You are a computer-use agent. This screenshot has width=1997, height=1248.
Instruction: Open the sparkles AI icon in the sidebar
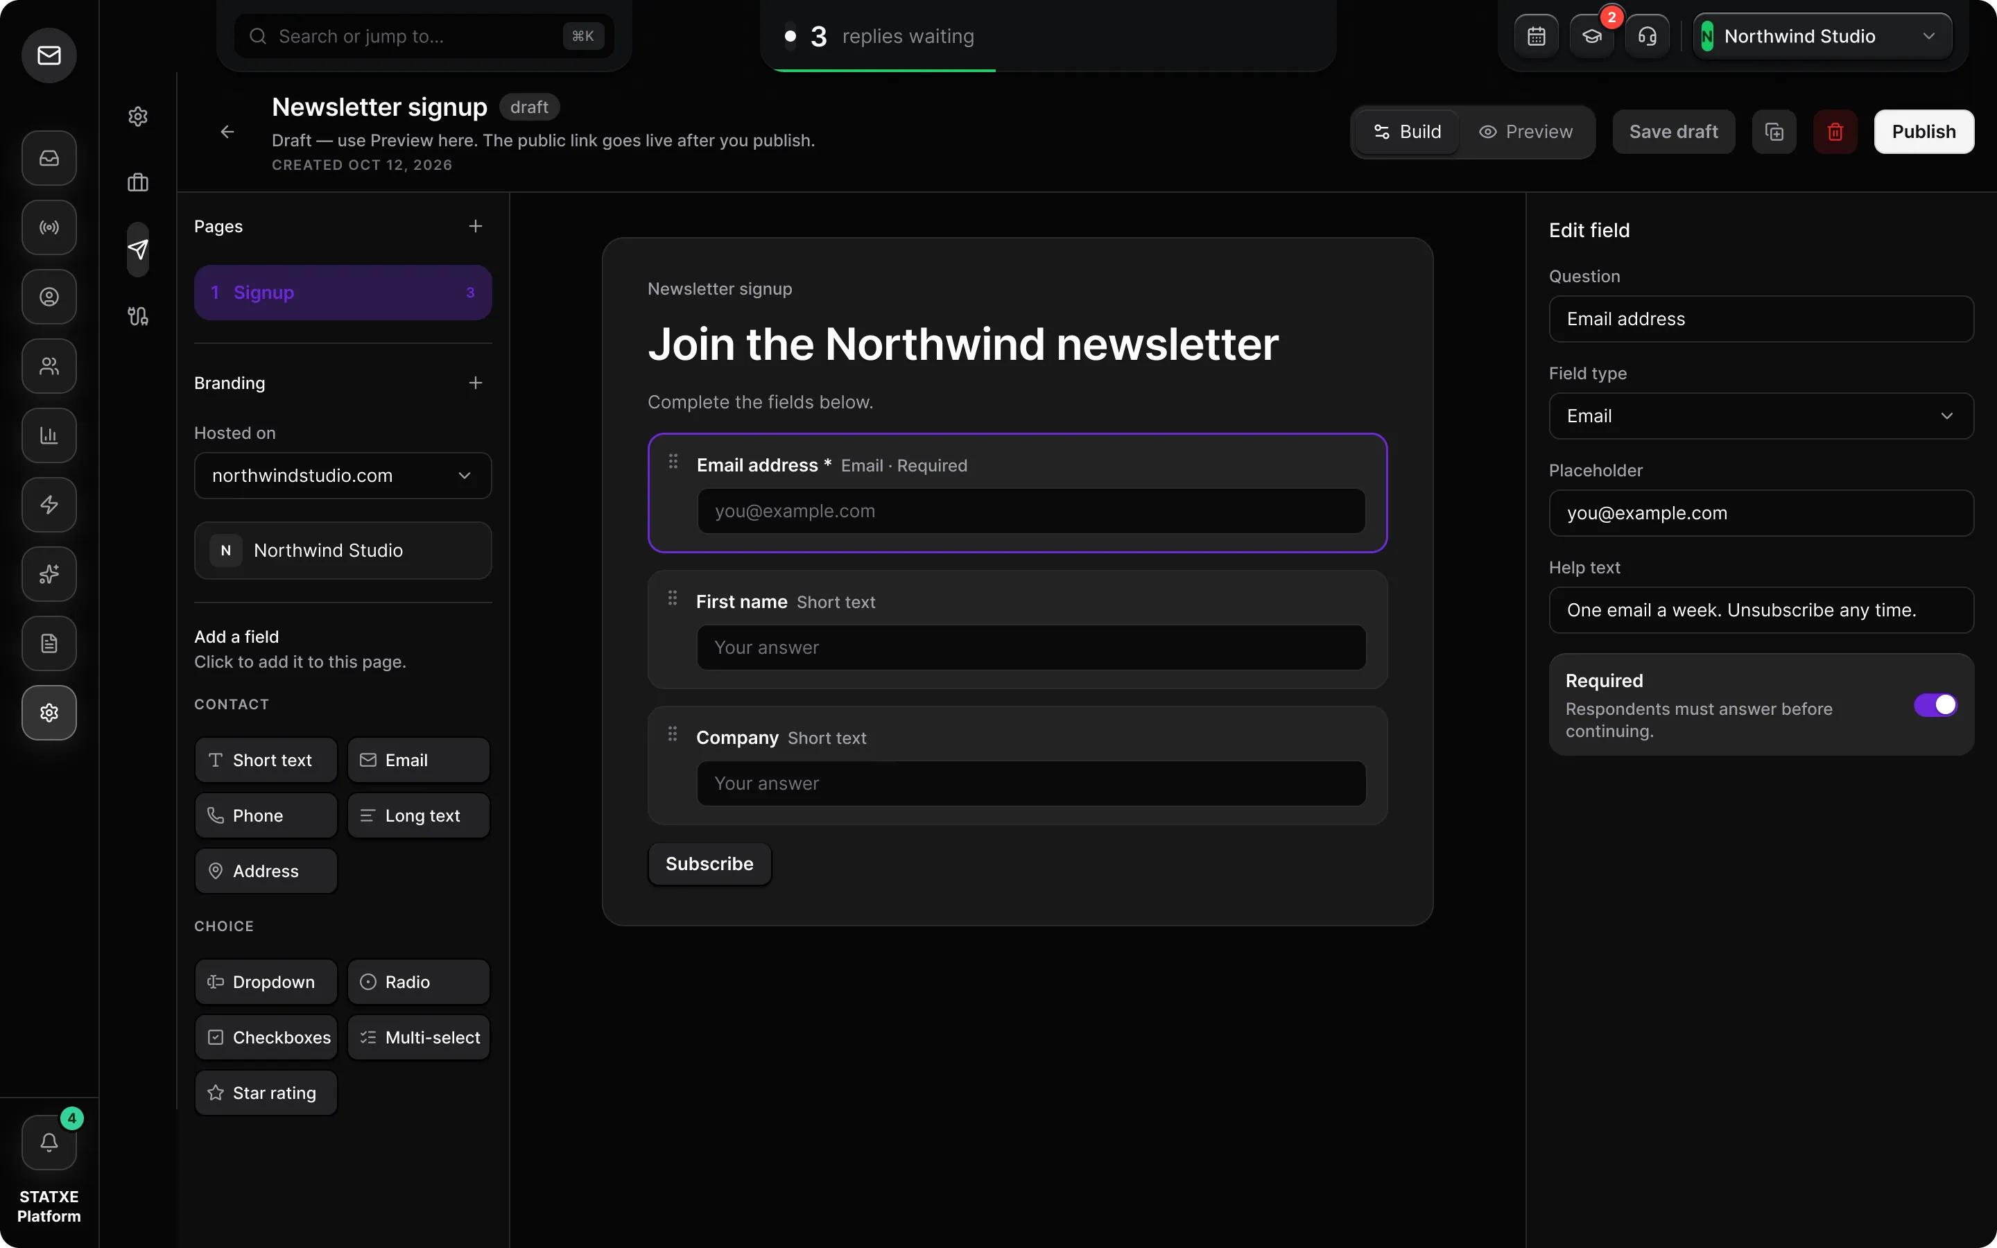click(49, 573)
